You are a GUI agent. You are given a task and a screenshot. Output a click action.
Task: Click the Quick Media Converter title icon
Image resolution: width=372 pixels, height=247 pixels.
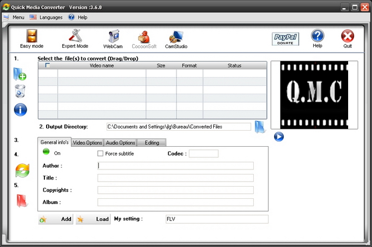pos(6,7)
